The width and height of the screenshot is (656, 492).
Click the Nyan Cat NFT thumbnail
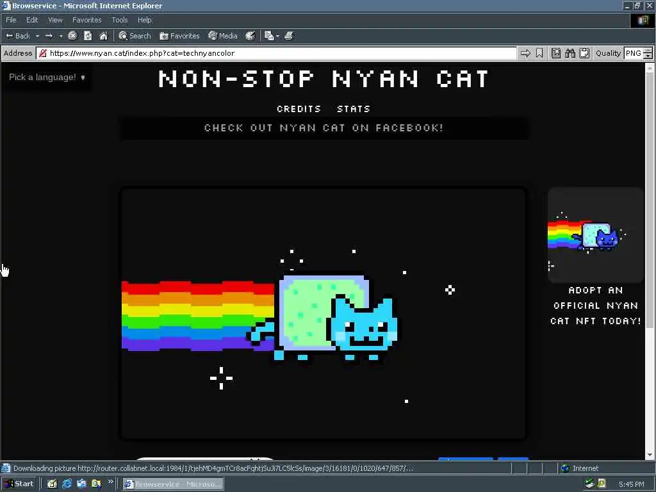tap(596, 235)
